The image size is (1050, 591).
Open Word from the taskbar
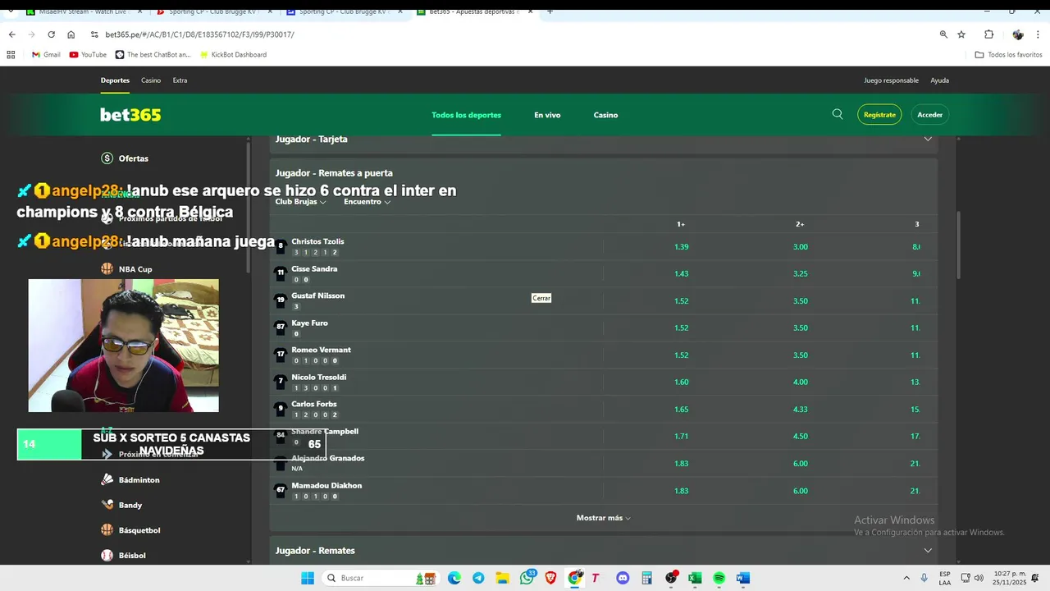tap(743, 578)
